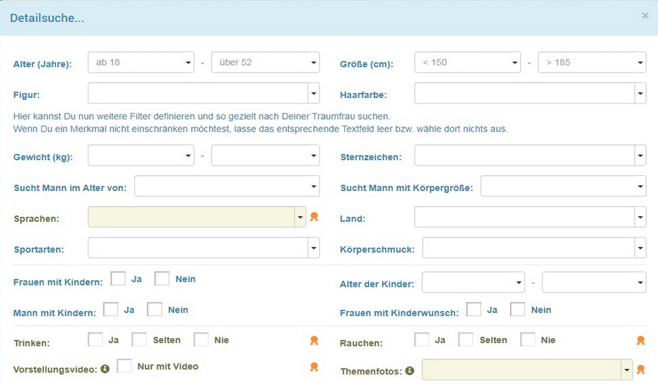The image size is (658, 384).
Task: Enable the Nur mit Video checkbox
Action: click(x=124, y=366)
